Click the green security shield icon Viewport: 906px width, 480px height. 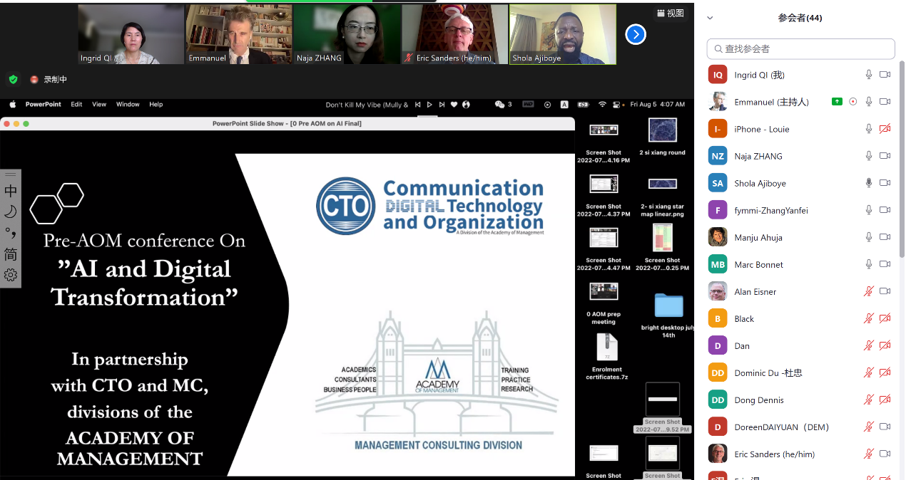point(13,79)
